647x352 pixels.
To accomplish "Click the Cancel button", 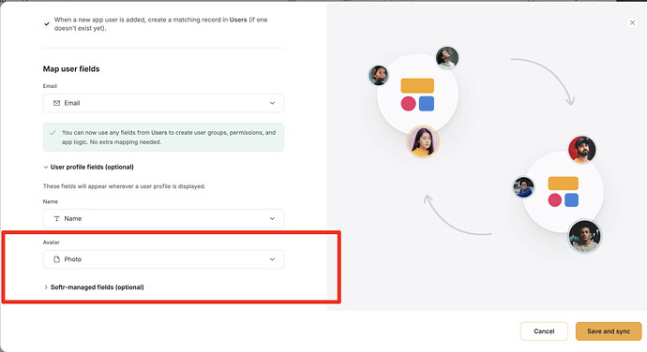I will (544, 331).
